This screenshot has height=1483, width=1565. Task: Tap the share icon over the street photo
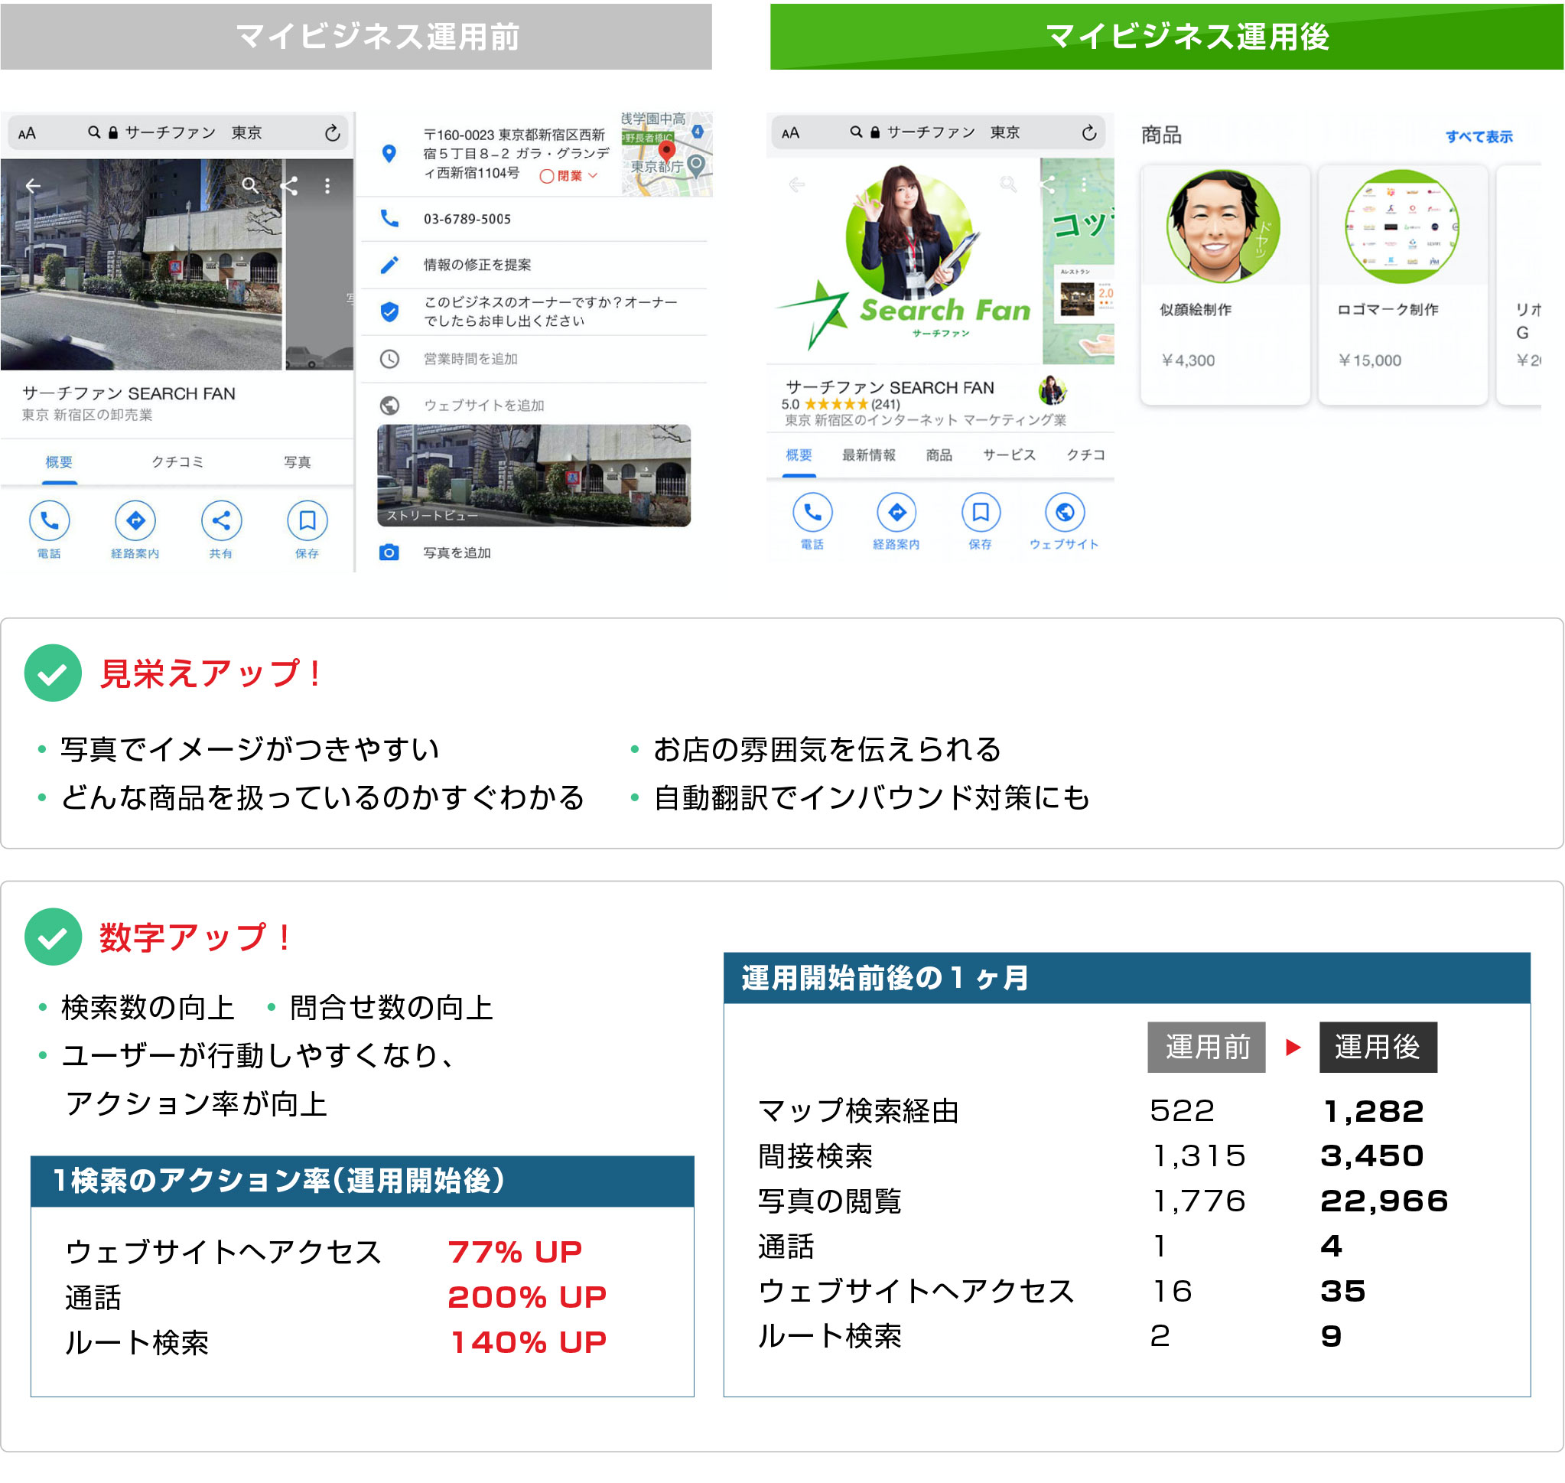coord(289,186)
